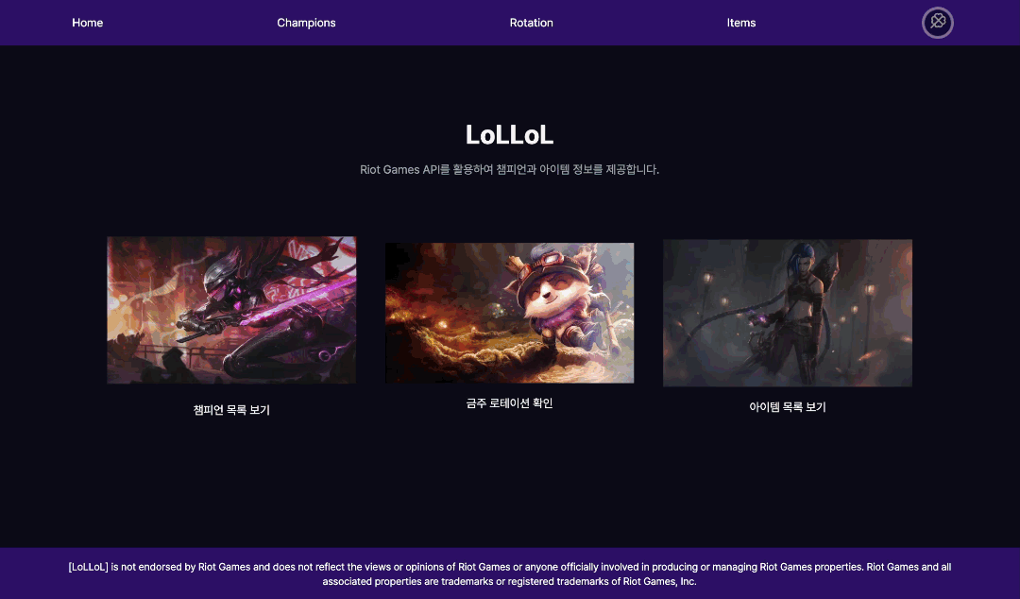Click the large LoLLoL heading

coord(509,135)
